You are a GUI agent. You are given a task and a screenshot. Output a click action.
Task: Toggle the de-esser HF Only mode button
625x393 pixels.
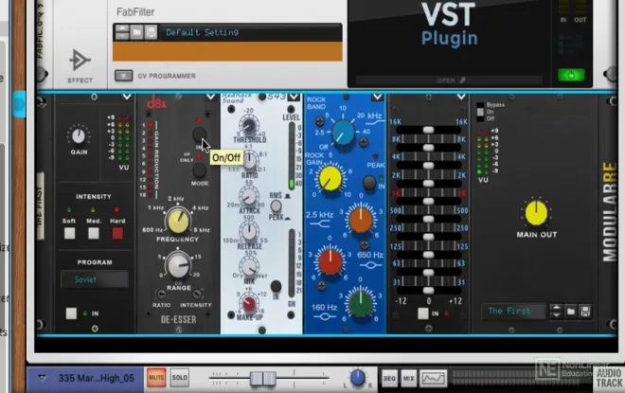[x=199, y=170]
